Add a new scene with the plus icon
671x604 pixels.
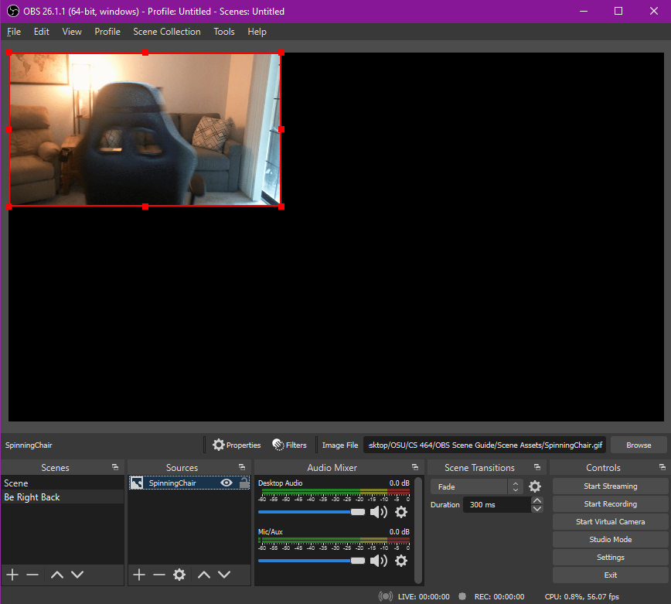(12, 575)
